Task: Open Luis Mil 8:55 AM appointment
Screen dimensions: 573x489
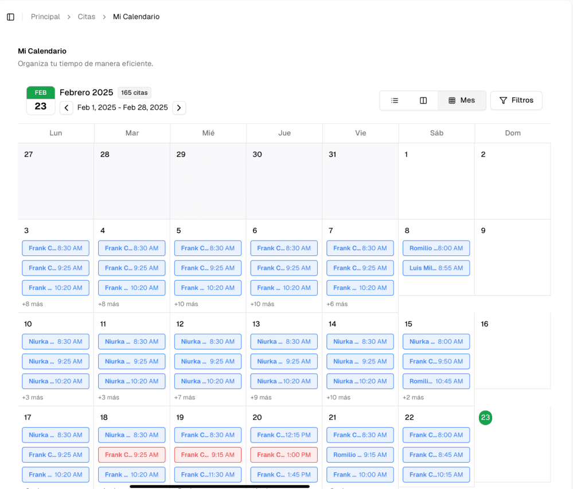Action: [x=436, y=268]
